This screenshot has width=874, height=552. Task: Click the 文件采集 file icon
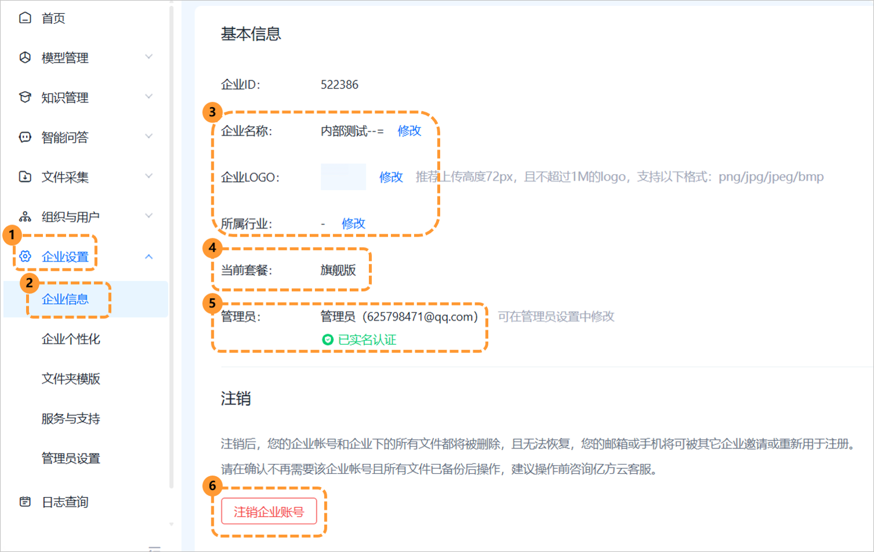tap(25, 176)
